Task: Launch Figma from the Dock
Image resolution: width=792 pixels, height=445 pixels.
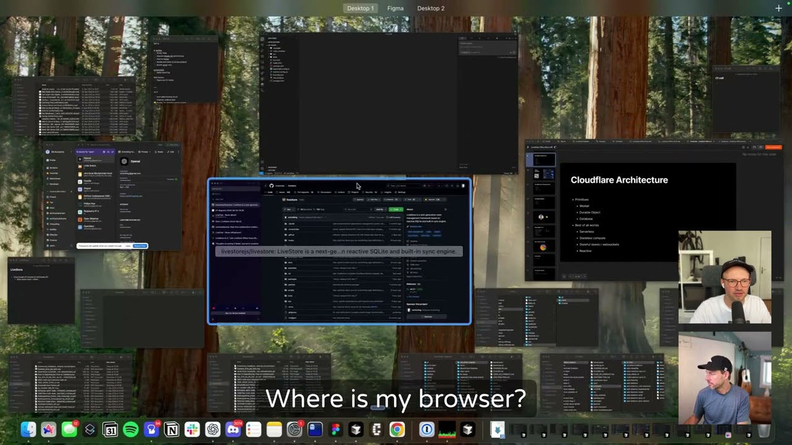Action: [335, 430]
